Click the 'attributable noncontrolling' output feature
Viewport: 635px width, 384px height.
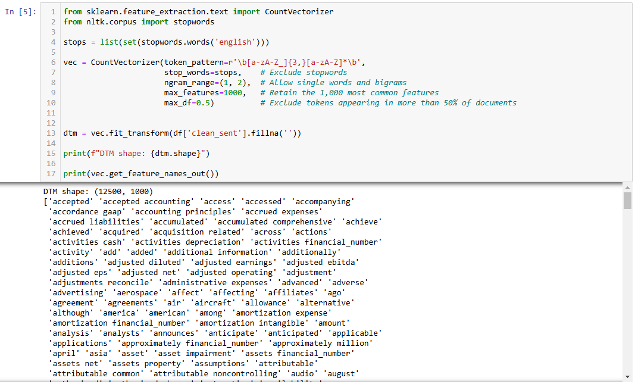point(215,374)
